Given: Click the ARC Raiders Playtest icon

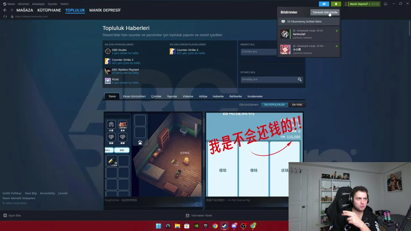Looking at the screenshot, I should (x=108, y=71).
